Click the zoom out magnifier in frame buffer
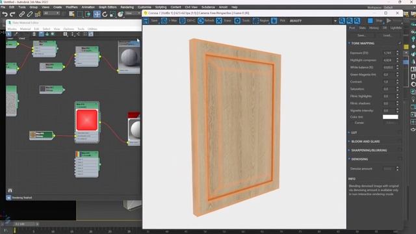Screen dimensions: 416x234 click(350, 21)
